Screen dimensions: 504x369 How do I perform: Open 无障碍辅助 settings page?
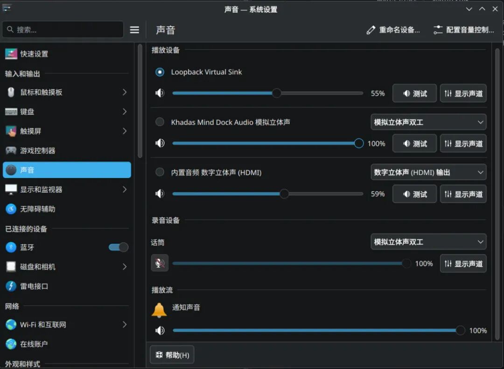point(67,209)
